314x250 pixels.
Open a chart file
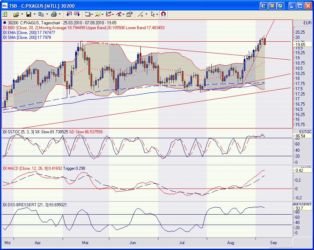16,14
